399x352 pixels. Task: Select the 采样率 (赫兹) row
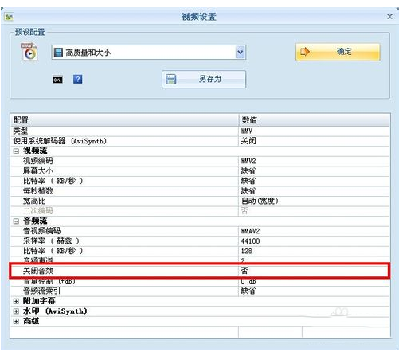point(200,241)
